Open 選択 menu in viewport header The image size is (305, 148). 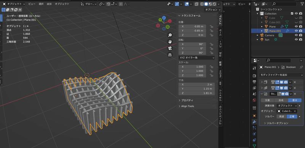click(41, 4)
